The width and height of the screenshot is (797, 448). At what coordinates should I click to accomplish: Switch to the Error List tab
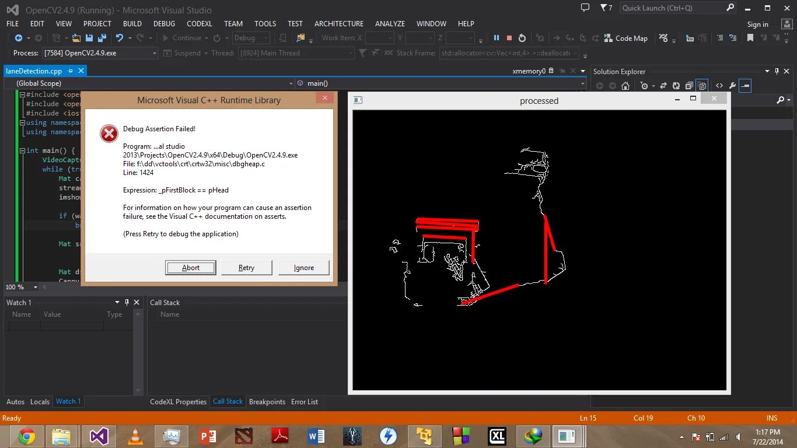[x=305, y=402]
